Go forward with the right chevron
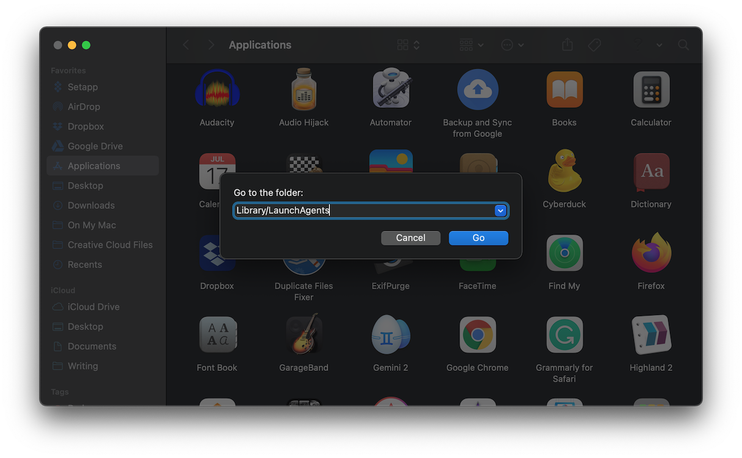742x458 pixels. [211, 45]
